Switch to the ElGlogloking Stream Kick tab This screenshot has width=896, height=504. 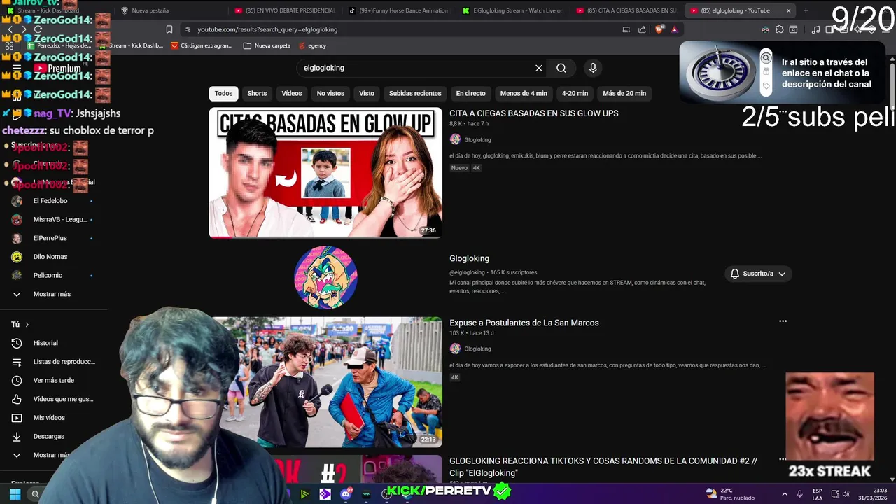coord(512,10)
